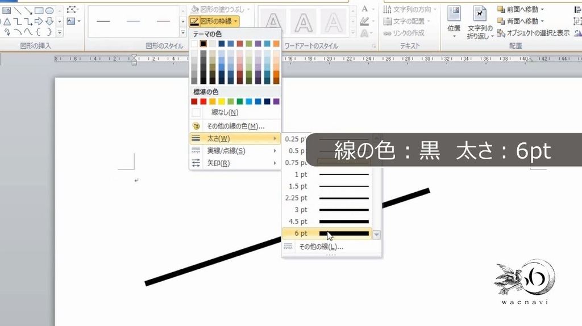The image size is (582, 326).
Task: Select the scribble freeform shape
Action: pos(7,32)
